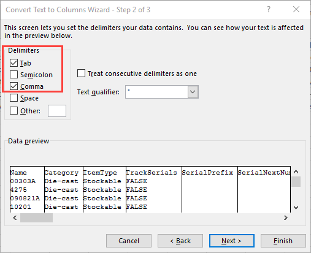
Task: Enable the Semicolon delimiter checkbox
Action: [x=13, y=75]
